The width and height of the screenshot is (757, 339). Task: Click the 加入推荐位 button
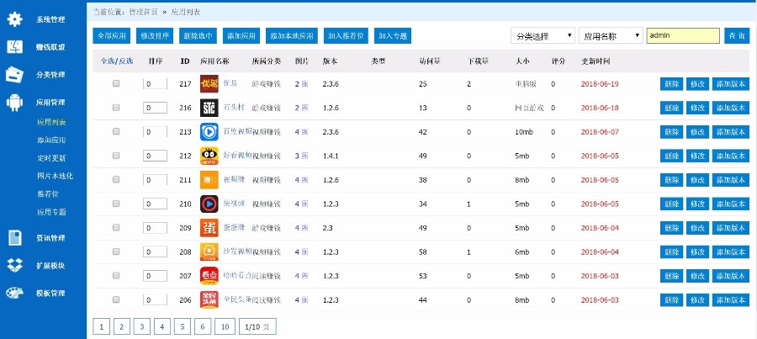tap(347, 35)
